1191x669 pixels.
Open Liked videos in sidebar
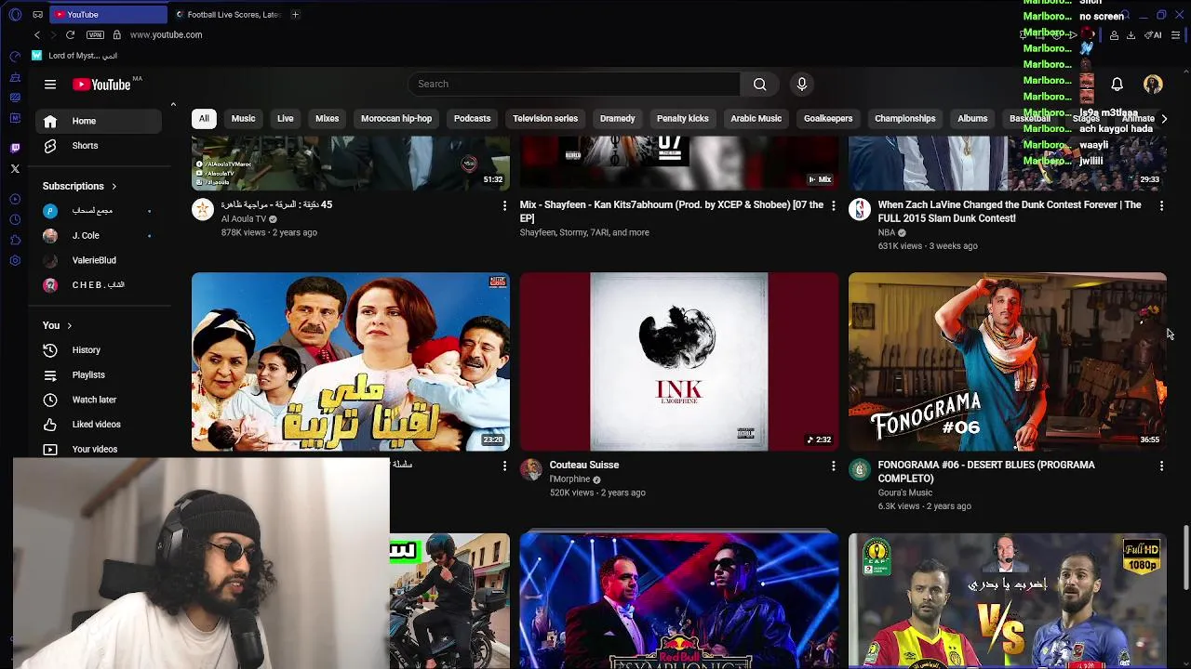tap(99, 425)
